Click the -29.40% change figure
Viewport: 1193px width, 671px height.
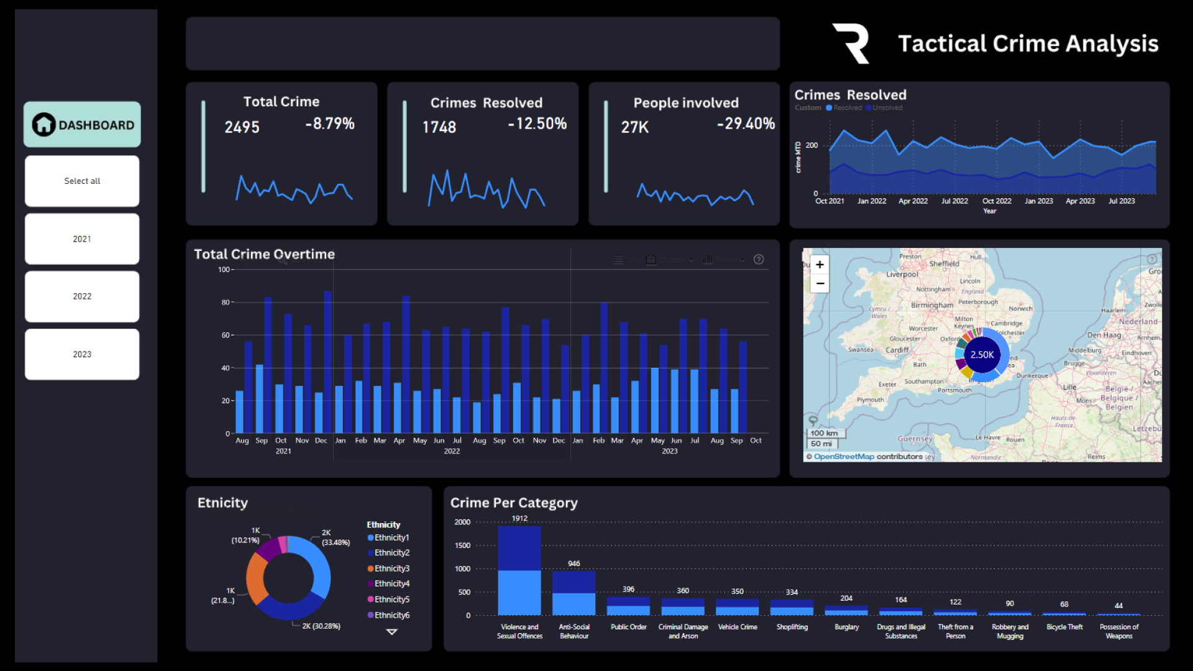(746, 124)
